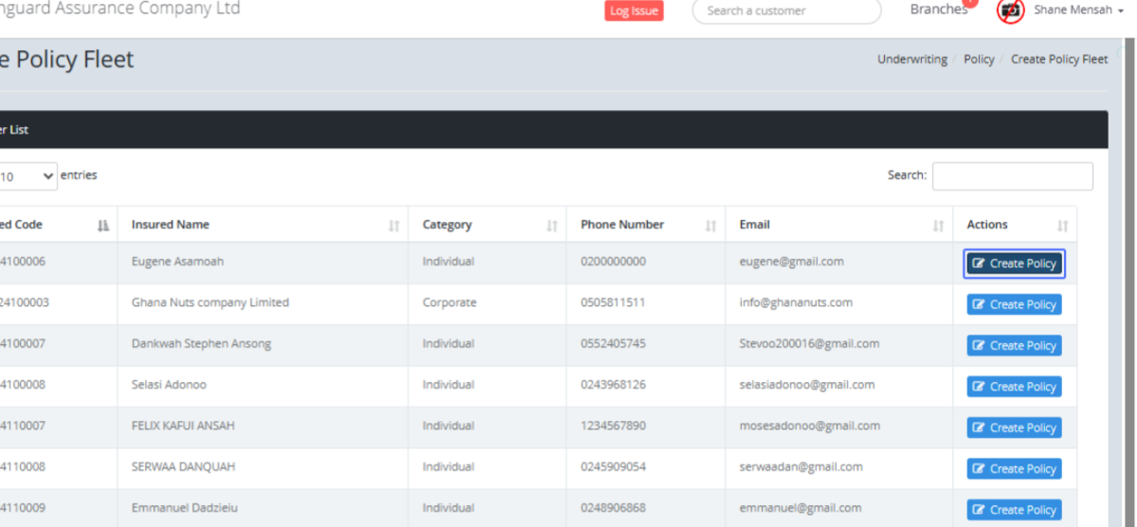Focus the Search a customer field
The height and width of the screenshot is (527, 1137).
pyautogui.click(x=785, y=11)
